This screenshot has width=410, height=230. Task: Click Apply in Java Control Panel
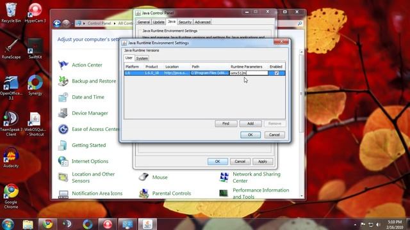pyautogui.click(x=263, y=162)
